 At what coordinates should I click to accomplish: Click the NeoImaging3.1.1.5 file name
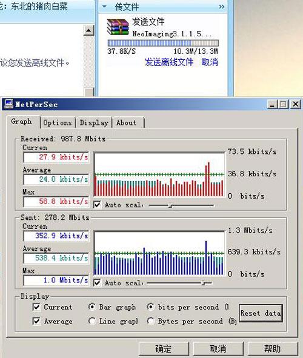[x=172, y=34]
